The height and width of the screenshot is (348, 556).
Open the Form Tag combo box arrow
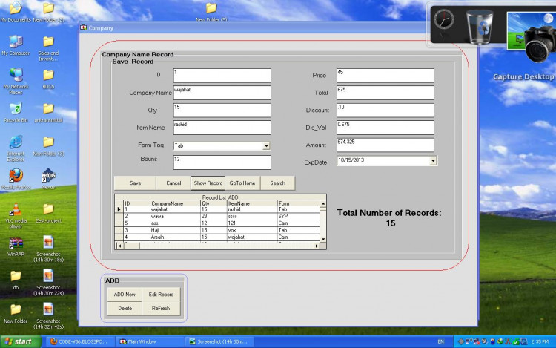point(266,146)
